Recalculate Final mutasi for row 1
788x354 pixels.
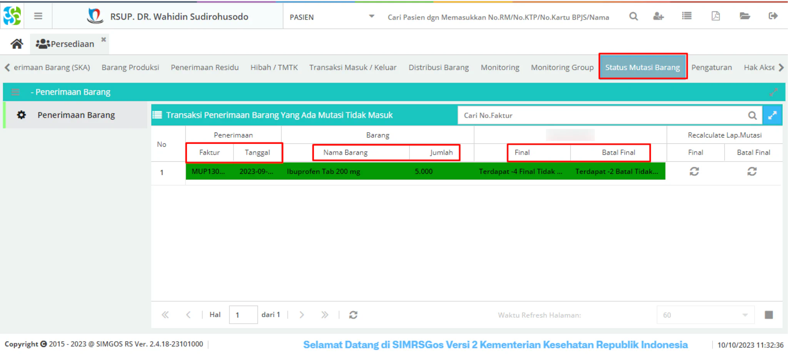click(694, 172)
